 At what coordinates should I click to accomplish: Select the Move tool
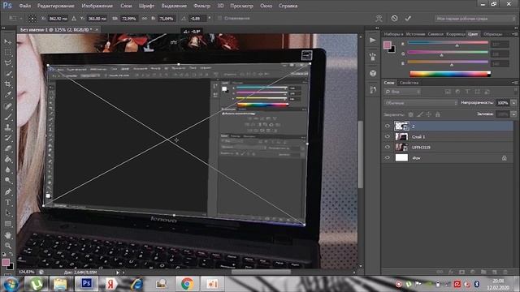[8, 41]
